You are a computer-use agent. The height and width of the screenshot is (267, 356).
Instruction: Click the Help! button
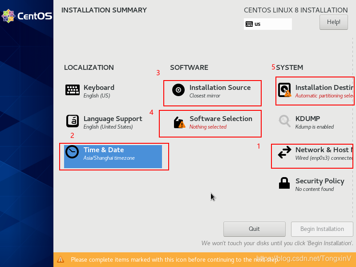pos(333,22)
